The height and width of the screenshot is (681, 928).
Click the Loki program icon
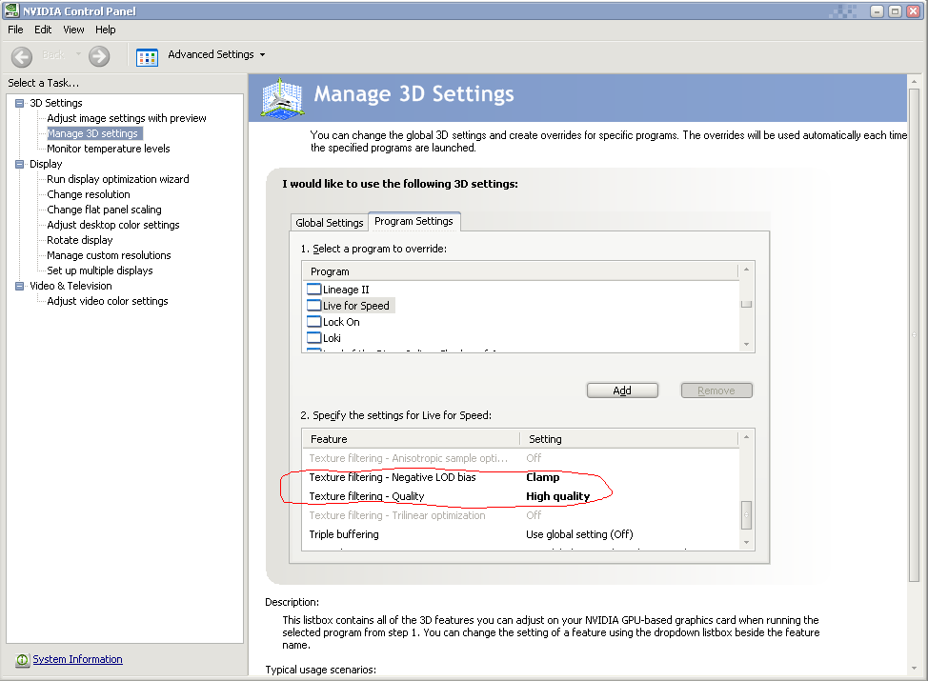[314, 338]
